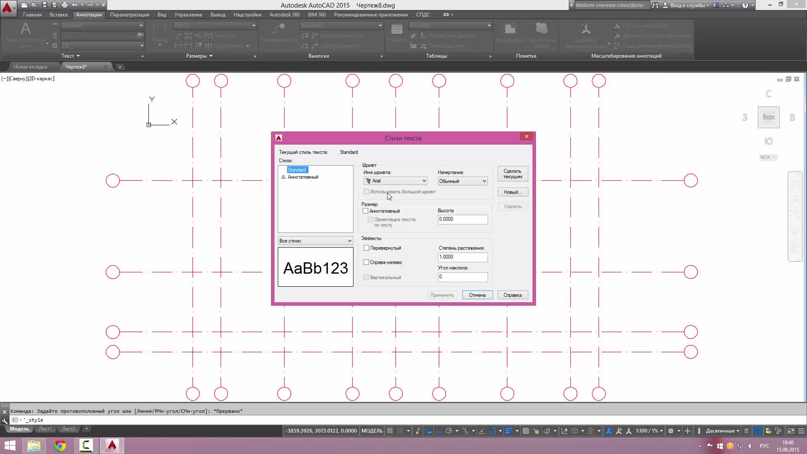Click the Save icon in quick access toolbar

(x=44, y=5)
